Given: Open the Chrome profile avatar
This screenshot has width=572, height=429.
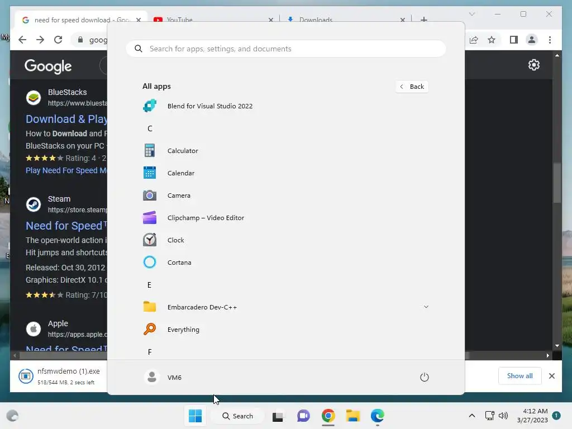Looking at the screenshot, I should [x=532, y=40].
